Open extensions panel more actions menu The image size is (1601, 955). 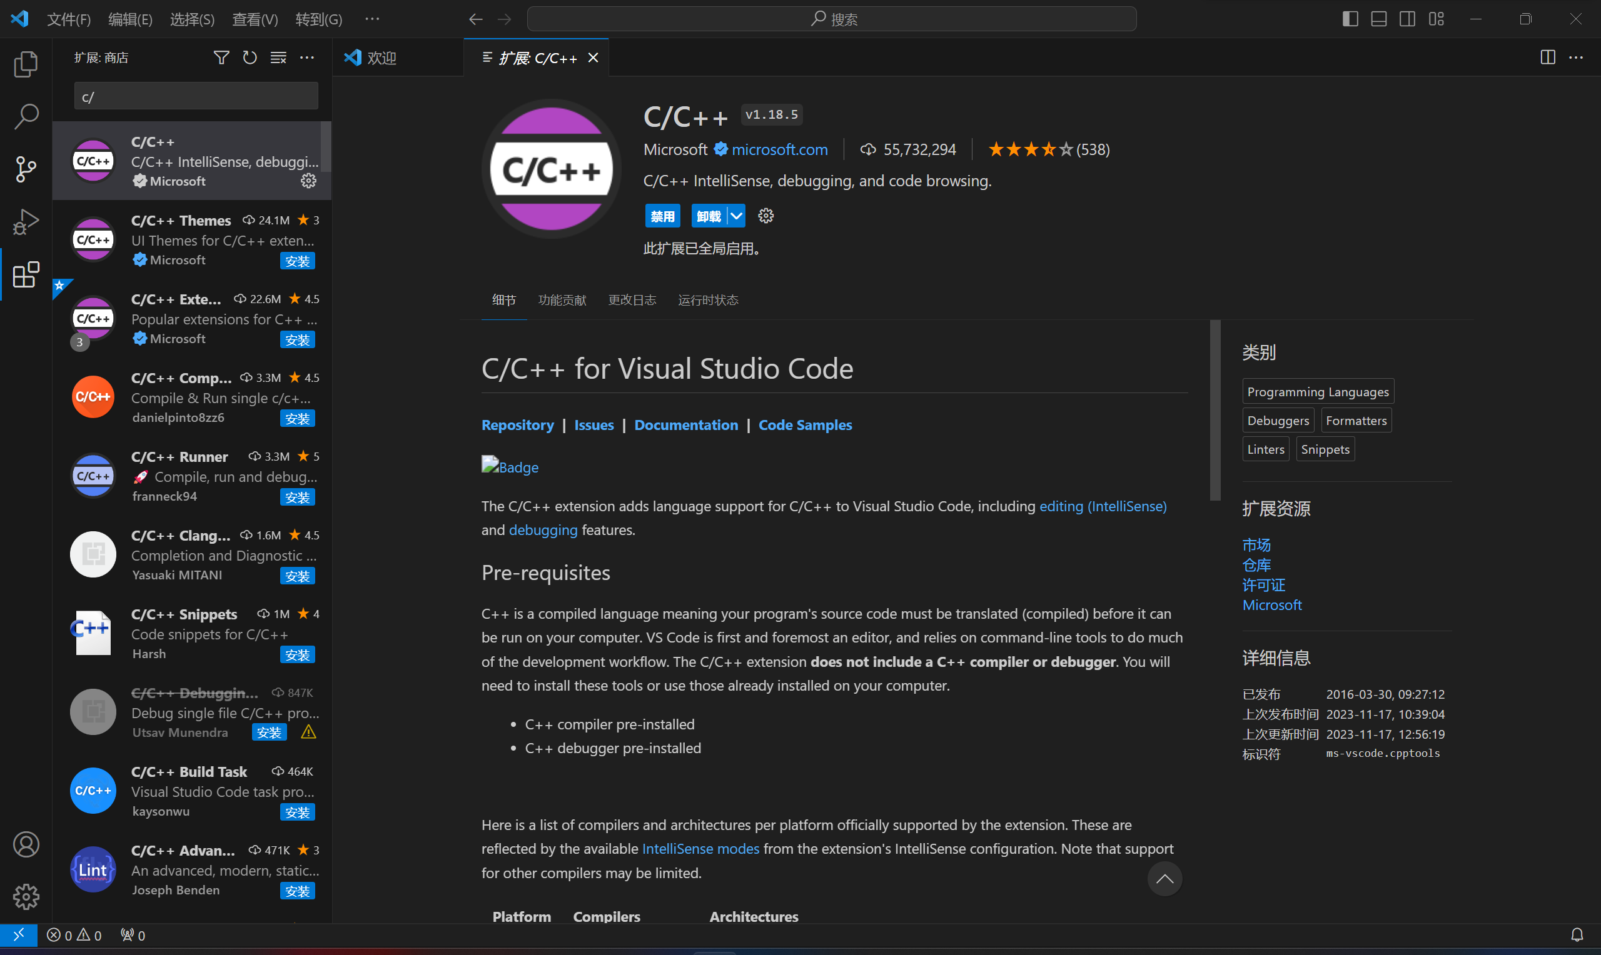coord(307,58)
